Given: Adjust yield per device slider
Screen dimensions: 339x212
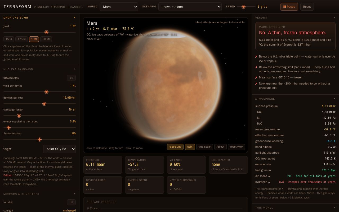Looking at the screenshot, I should pyautogui.click(x=39, y=92).
